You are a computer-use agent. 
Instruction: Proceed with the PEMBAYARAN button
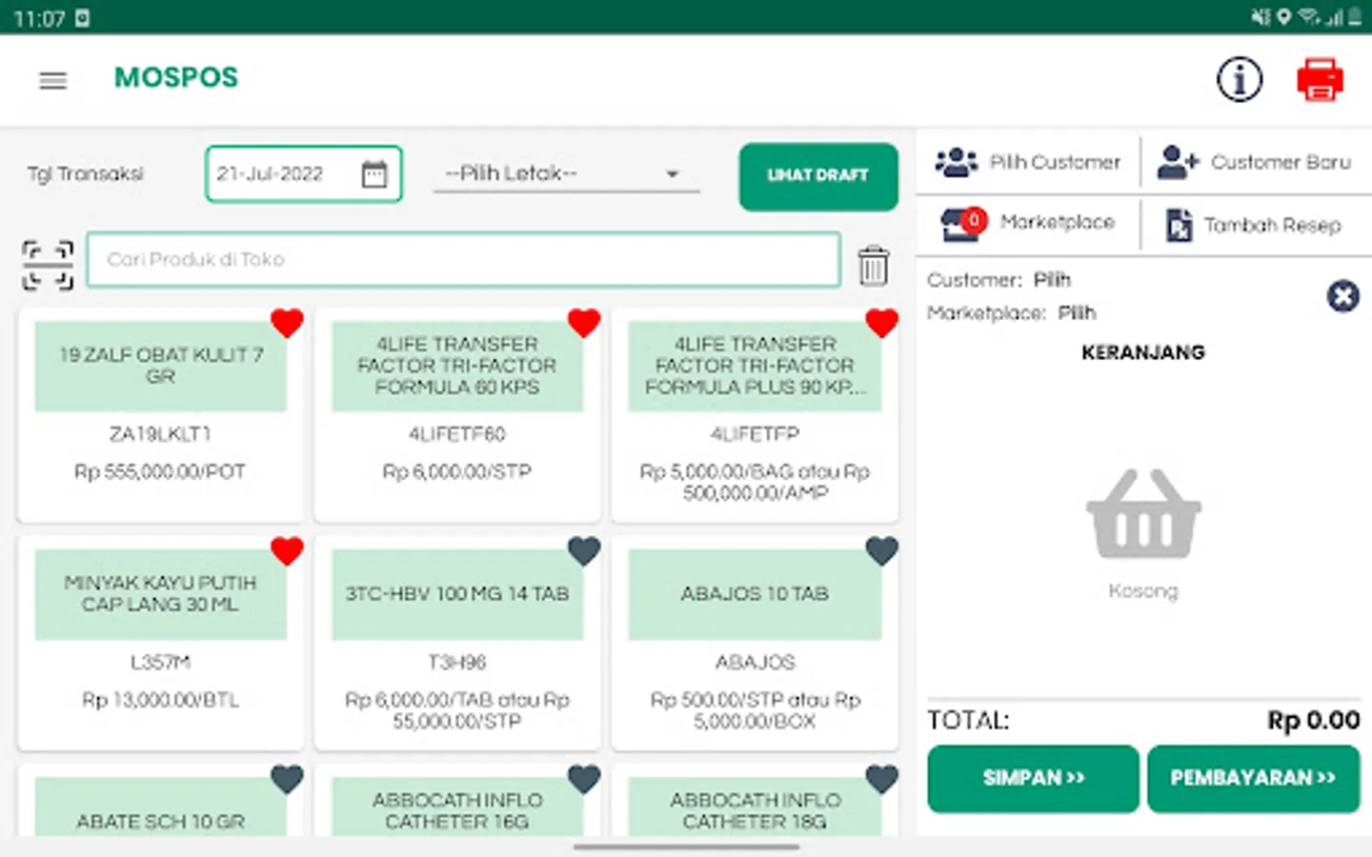pos(1253,779)
